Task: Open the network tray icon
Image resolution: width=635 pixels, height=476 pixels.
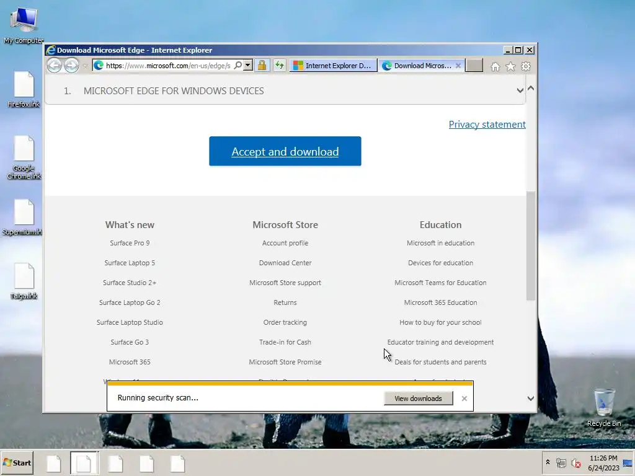Action: [x=561, y=462]
